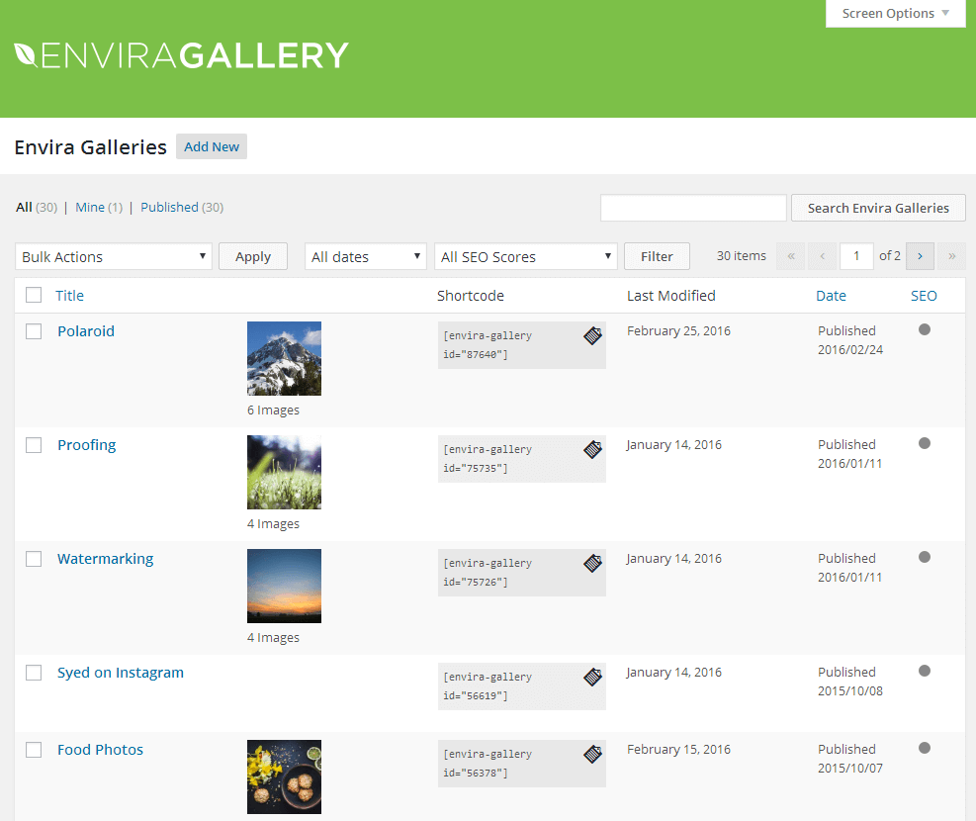Open the Proofing gallery title link
This screenshot has height=821, width=976.
[86, 445]
